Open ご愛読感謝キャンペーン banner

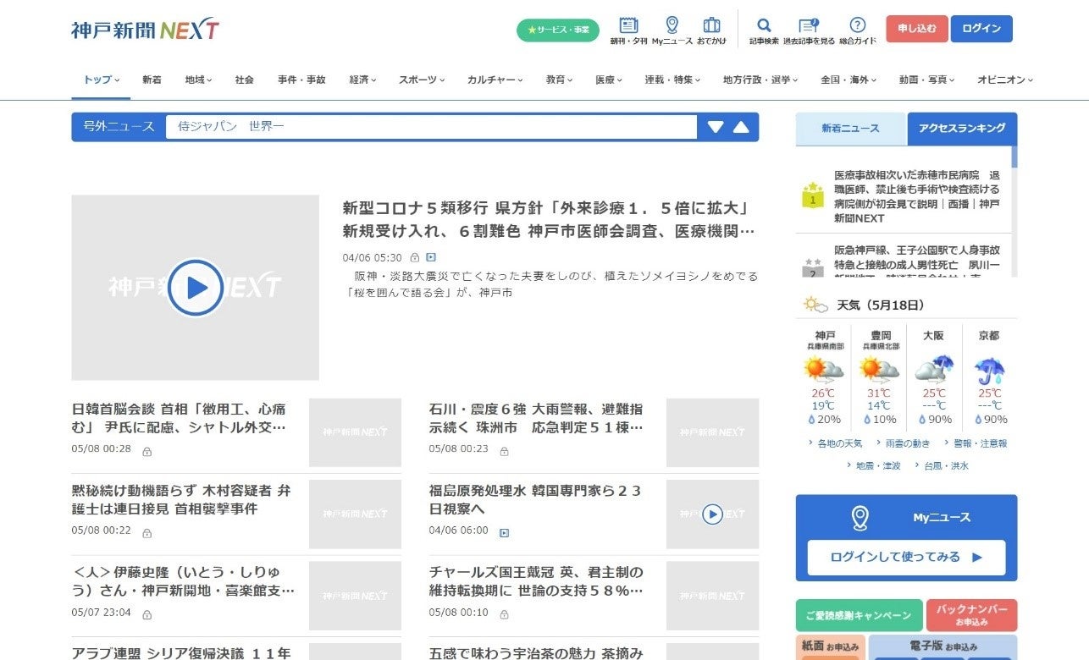(x=859, y=615)
